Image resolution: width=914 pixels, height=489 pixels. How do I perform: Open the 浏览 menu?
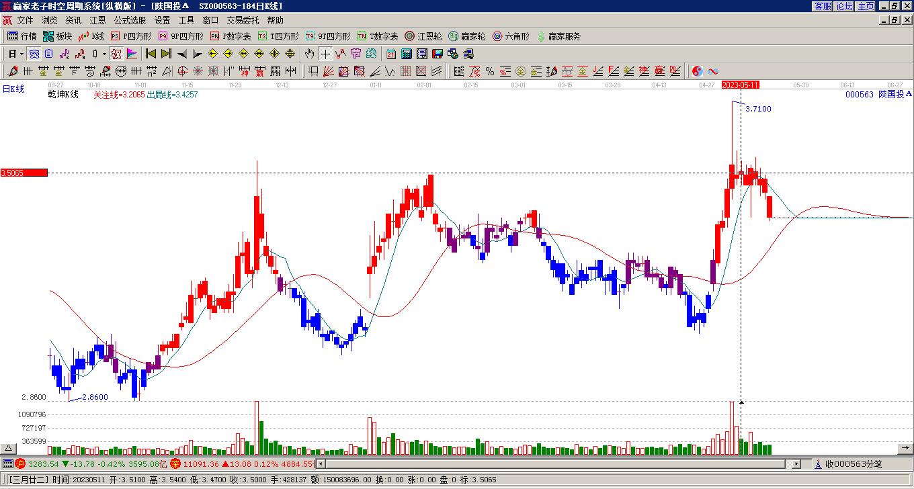(49, 20)
